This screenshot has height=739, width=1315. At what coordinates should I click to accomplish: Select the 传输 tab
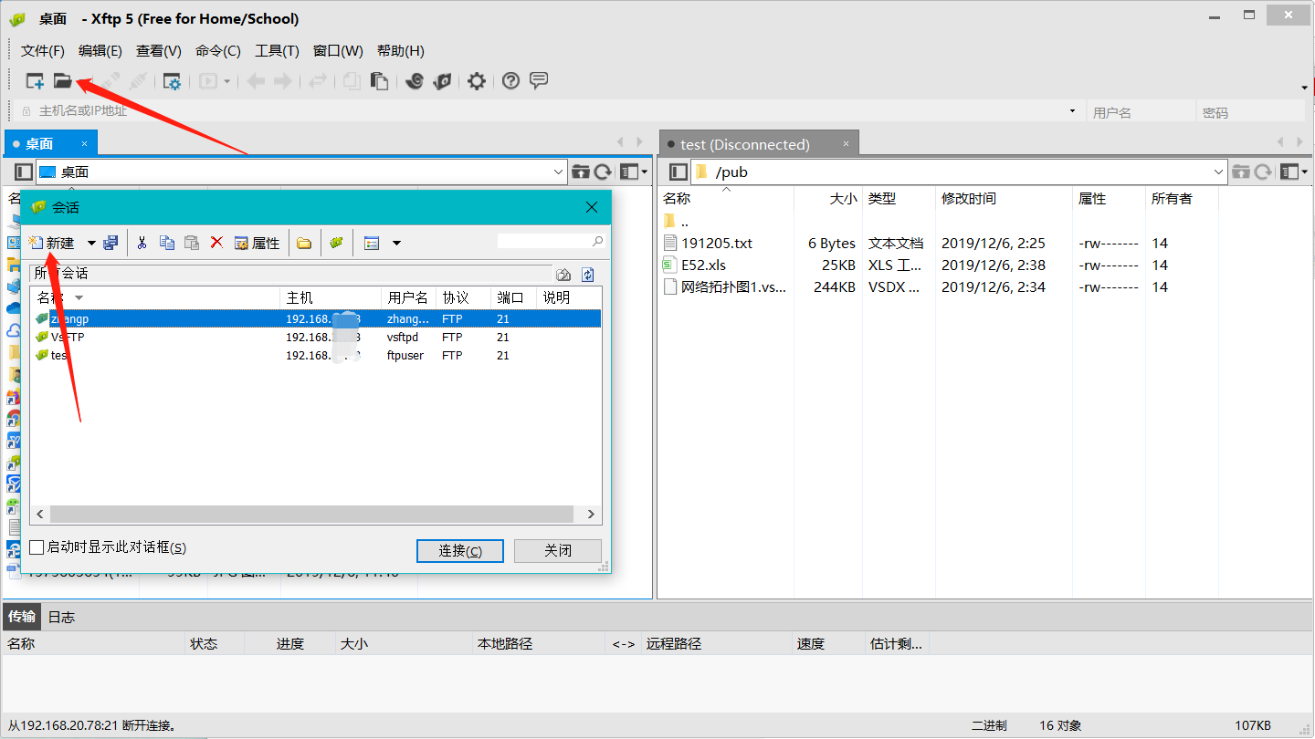22,617
